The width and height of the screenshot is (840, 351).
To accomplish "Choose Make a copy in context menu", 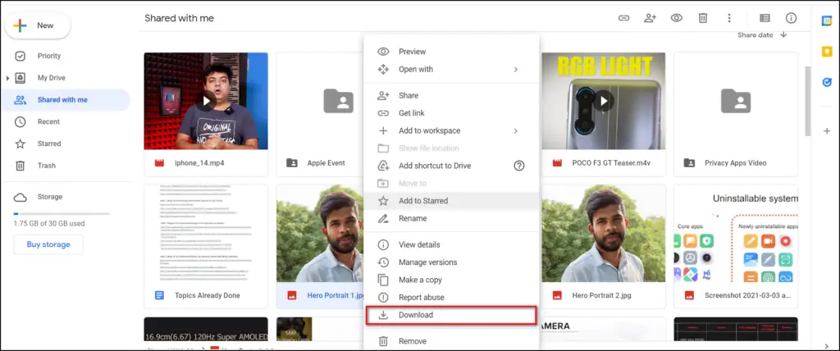I will tap(451, 280).
